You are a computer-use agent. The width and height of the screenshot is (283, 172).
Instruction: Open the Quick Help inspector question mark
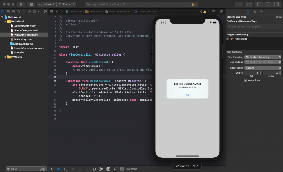[x=261, y=12]
